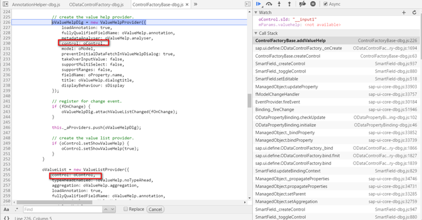Switch to the ODataControlFactory-dbg.js tab
The height and width of the screenshot is (220, 422).
96,5
